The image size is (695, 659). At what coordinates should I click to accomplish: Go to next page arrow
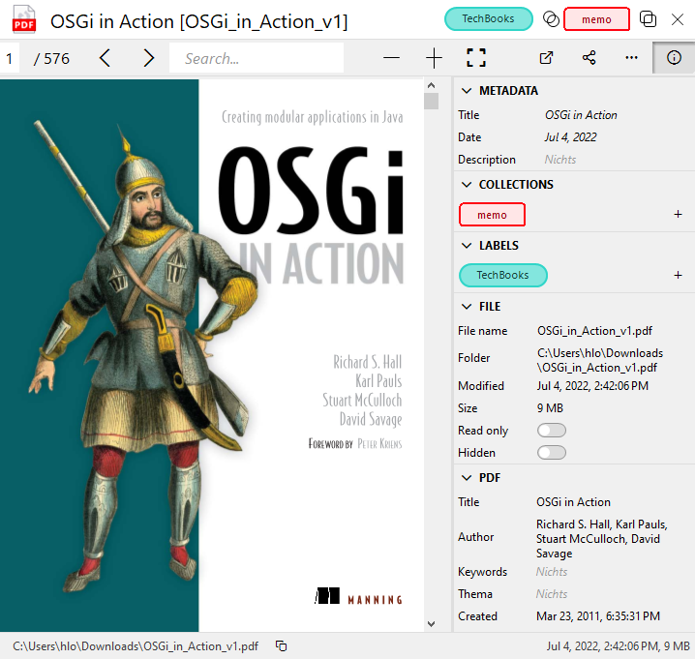click(148, 58)
